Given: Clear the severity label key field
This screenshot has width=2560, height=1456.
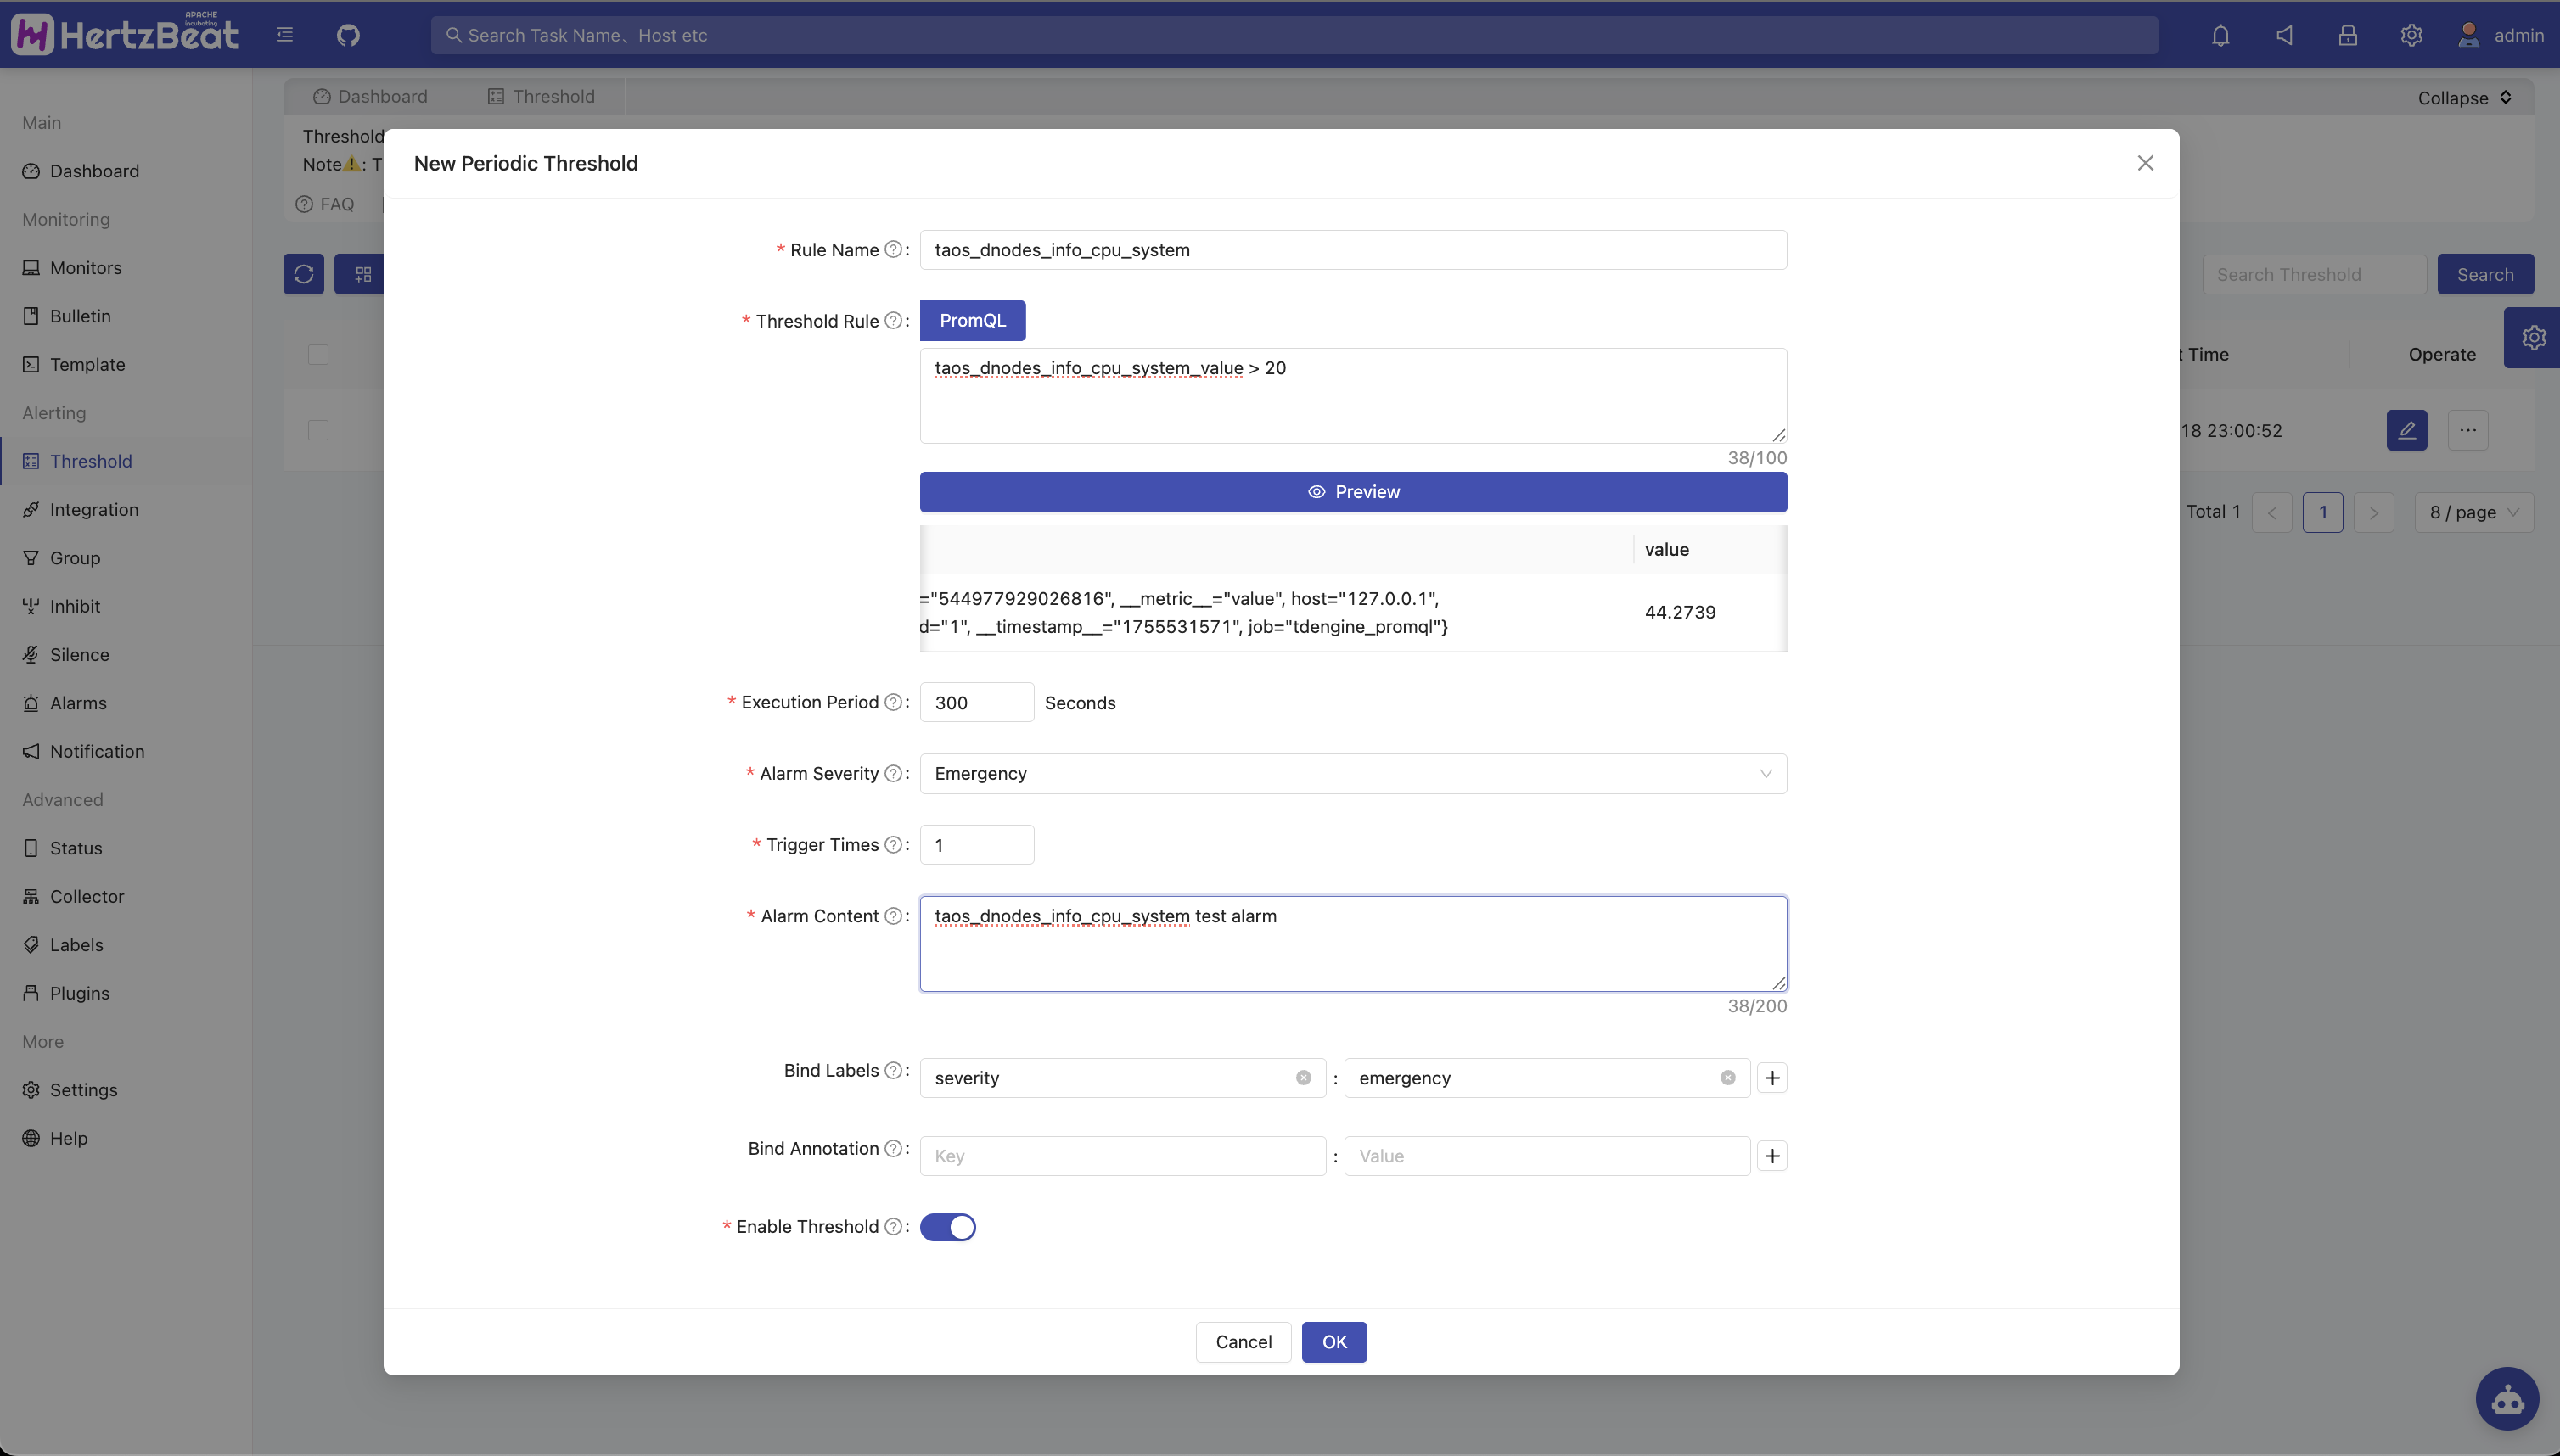Looking at the screenshot, I should 1303,1078.
